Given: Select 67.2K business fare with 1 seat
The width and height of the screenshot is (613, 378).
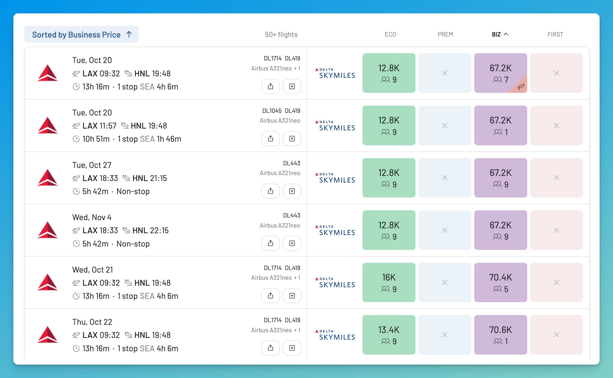Looking at the screenshot, I should tap(500, 125).
